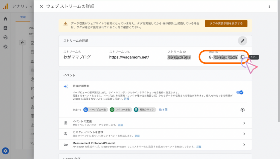Switch to the 管理 tab
Viewport: 280px width, 159px height.
[23, 17]
